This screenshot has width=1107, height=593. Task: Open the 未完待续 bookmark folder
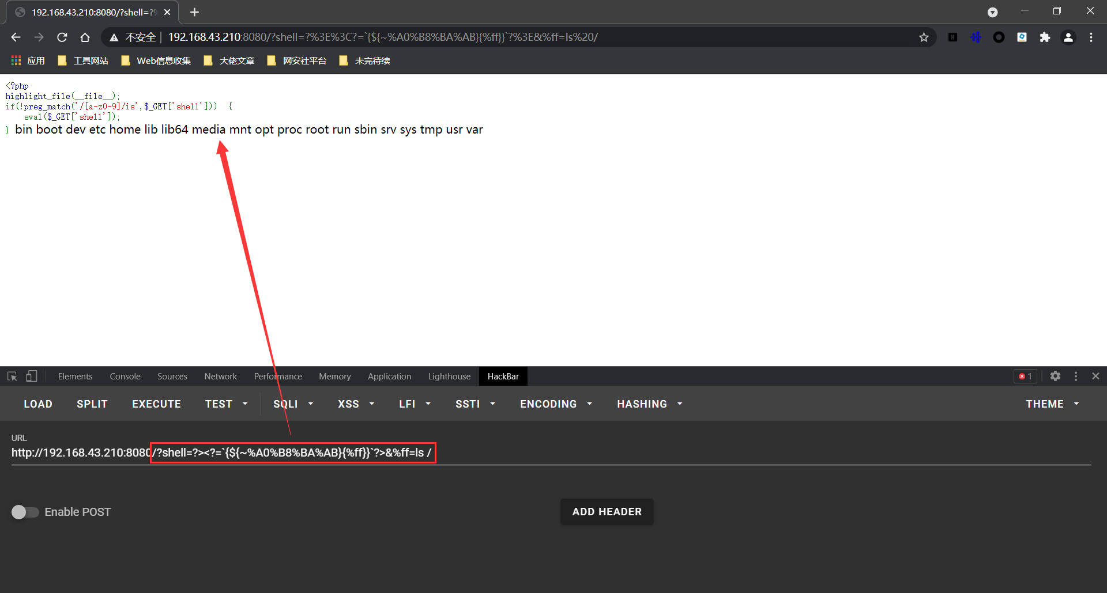point(364,60)
